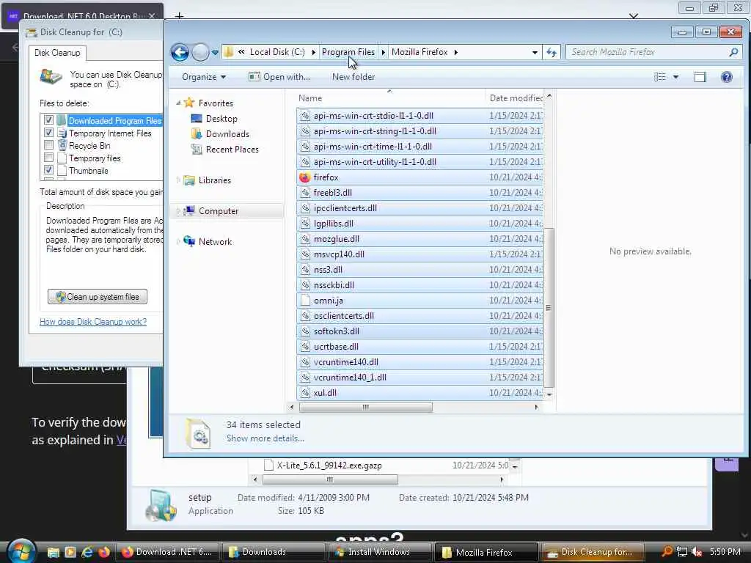Click the Computer icon in navigation pane
This screenshot has height=563, width=751.
(190, 211)
